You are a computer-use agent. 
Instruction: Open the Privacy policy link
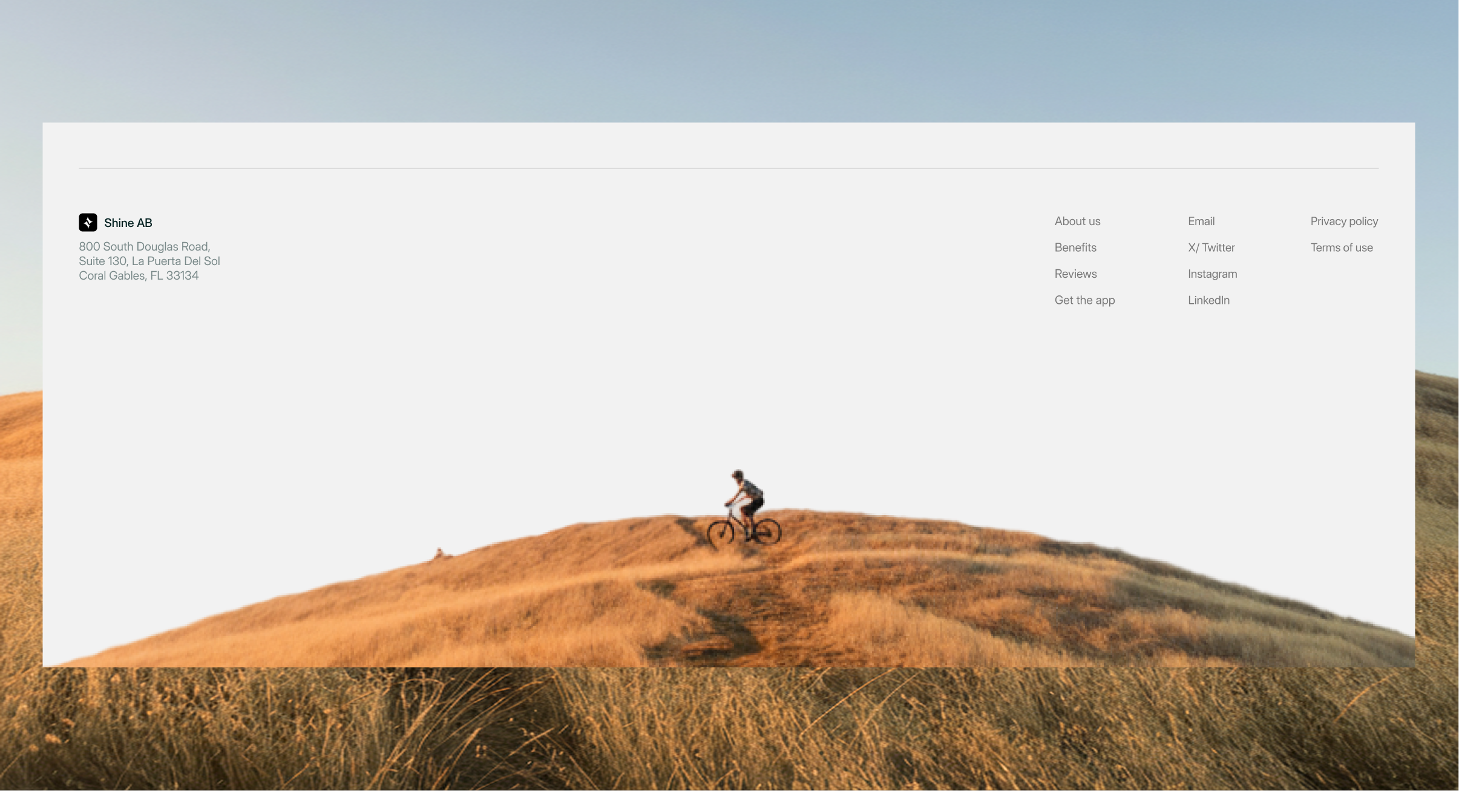click(1343, 221)
